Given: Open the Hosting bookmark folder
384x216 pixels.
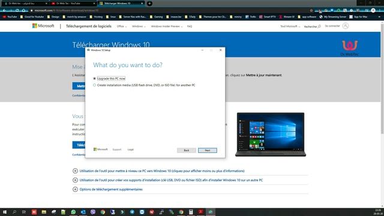Looking at the screenshot, I should 96,17.
